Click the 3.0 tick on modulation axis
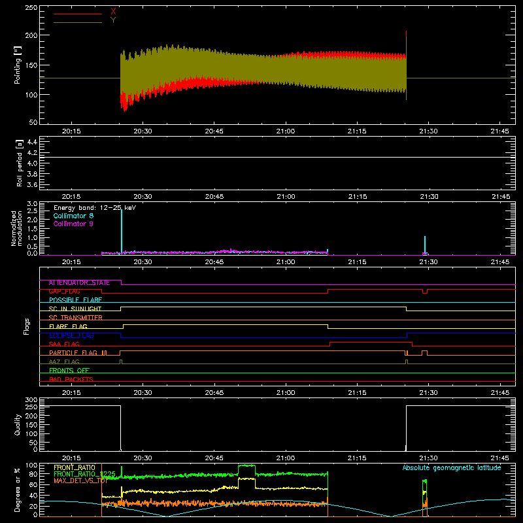 (32, 204)
